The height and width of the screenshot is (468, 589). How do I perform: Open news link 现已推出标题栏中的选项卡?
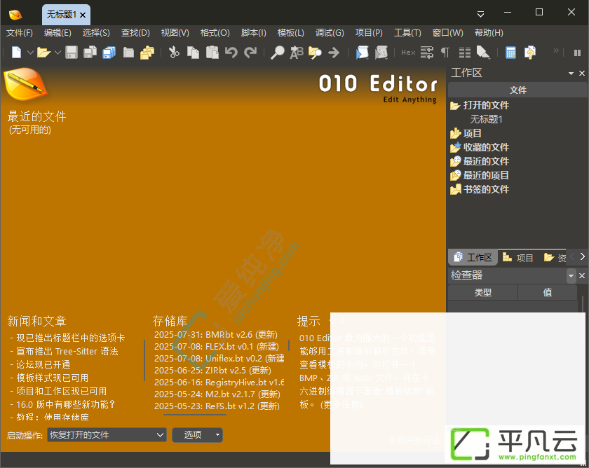coord(71,338)
